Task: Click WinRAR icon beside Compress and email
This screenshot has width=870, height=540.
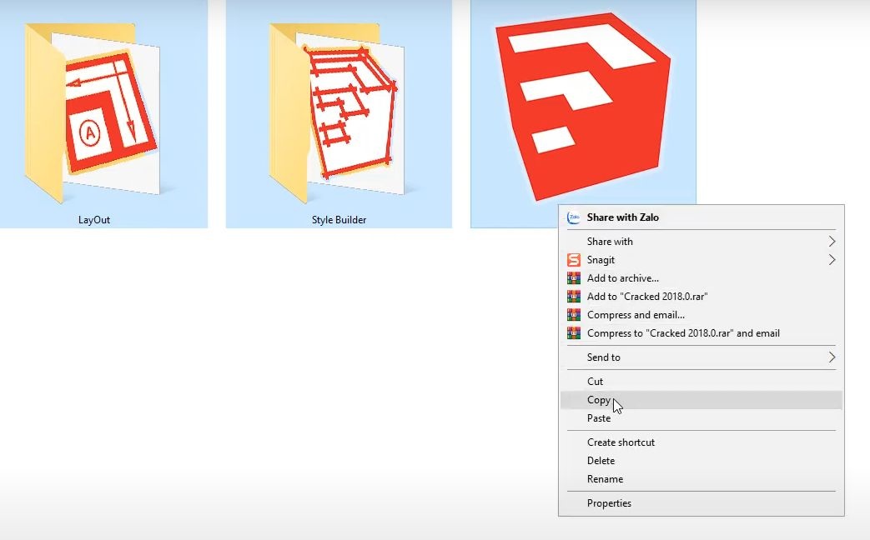Action: click(x=574, y=315)
